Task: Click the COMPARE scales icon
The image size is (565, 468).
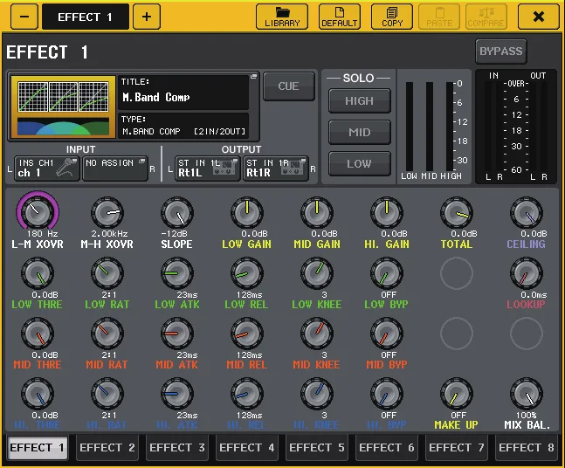Action: 486,17
